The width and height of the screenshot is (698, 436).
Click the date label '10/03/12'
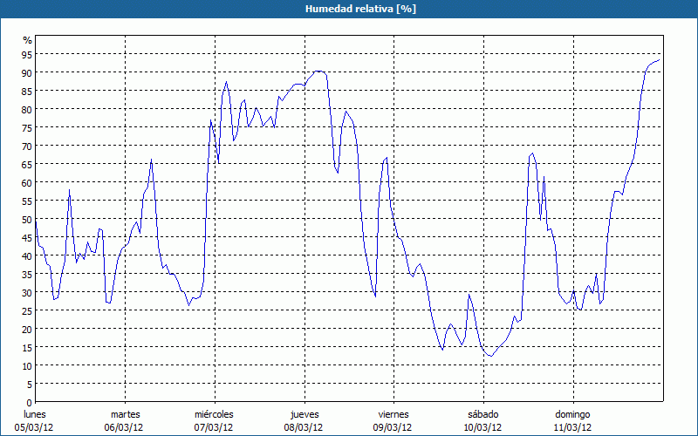pos(482,427)
